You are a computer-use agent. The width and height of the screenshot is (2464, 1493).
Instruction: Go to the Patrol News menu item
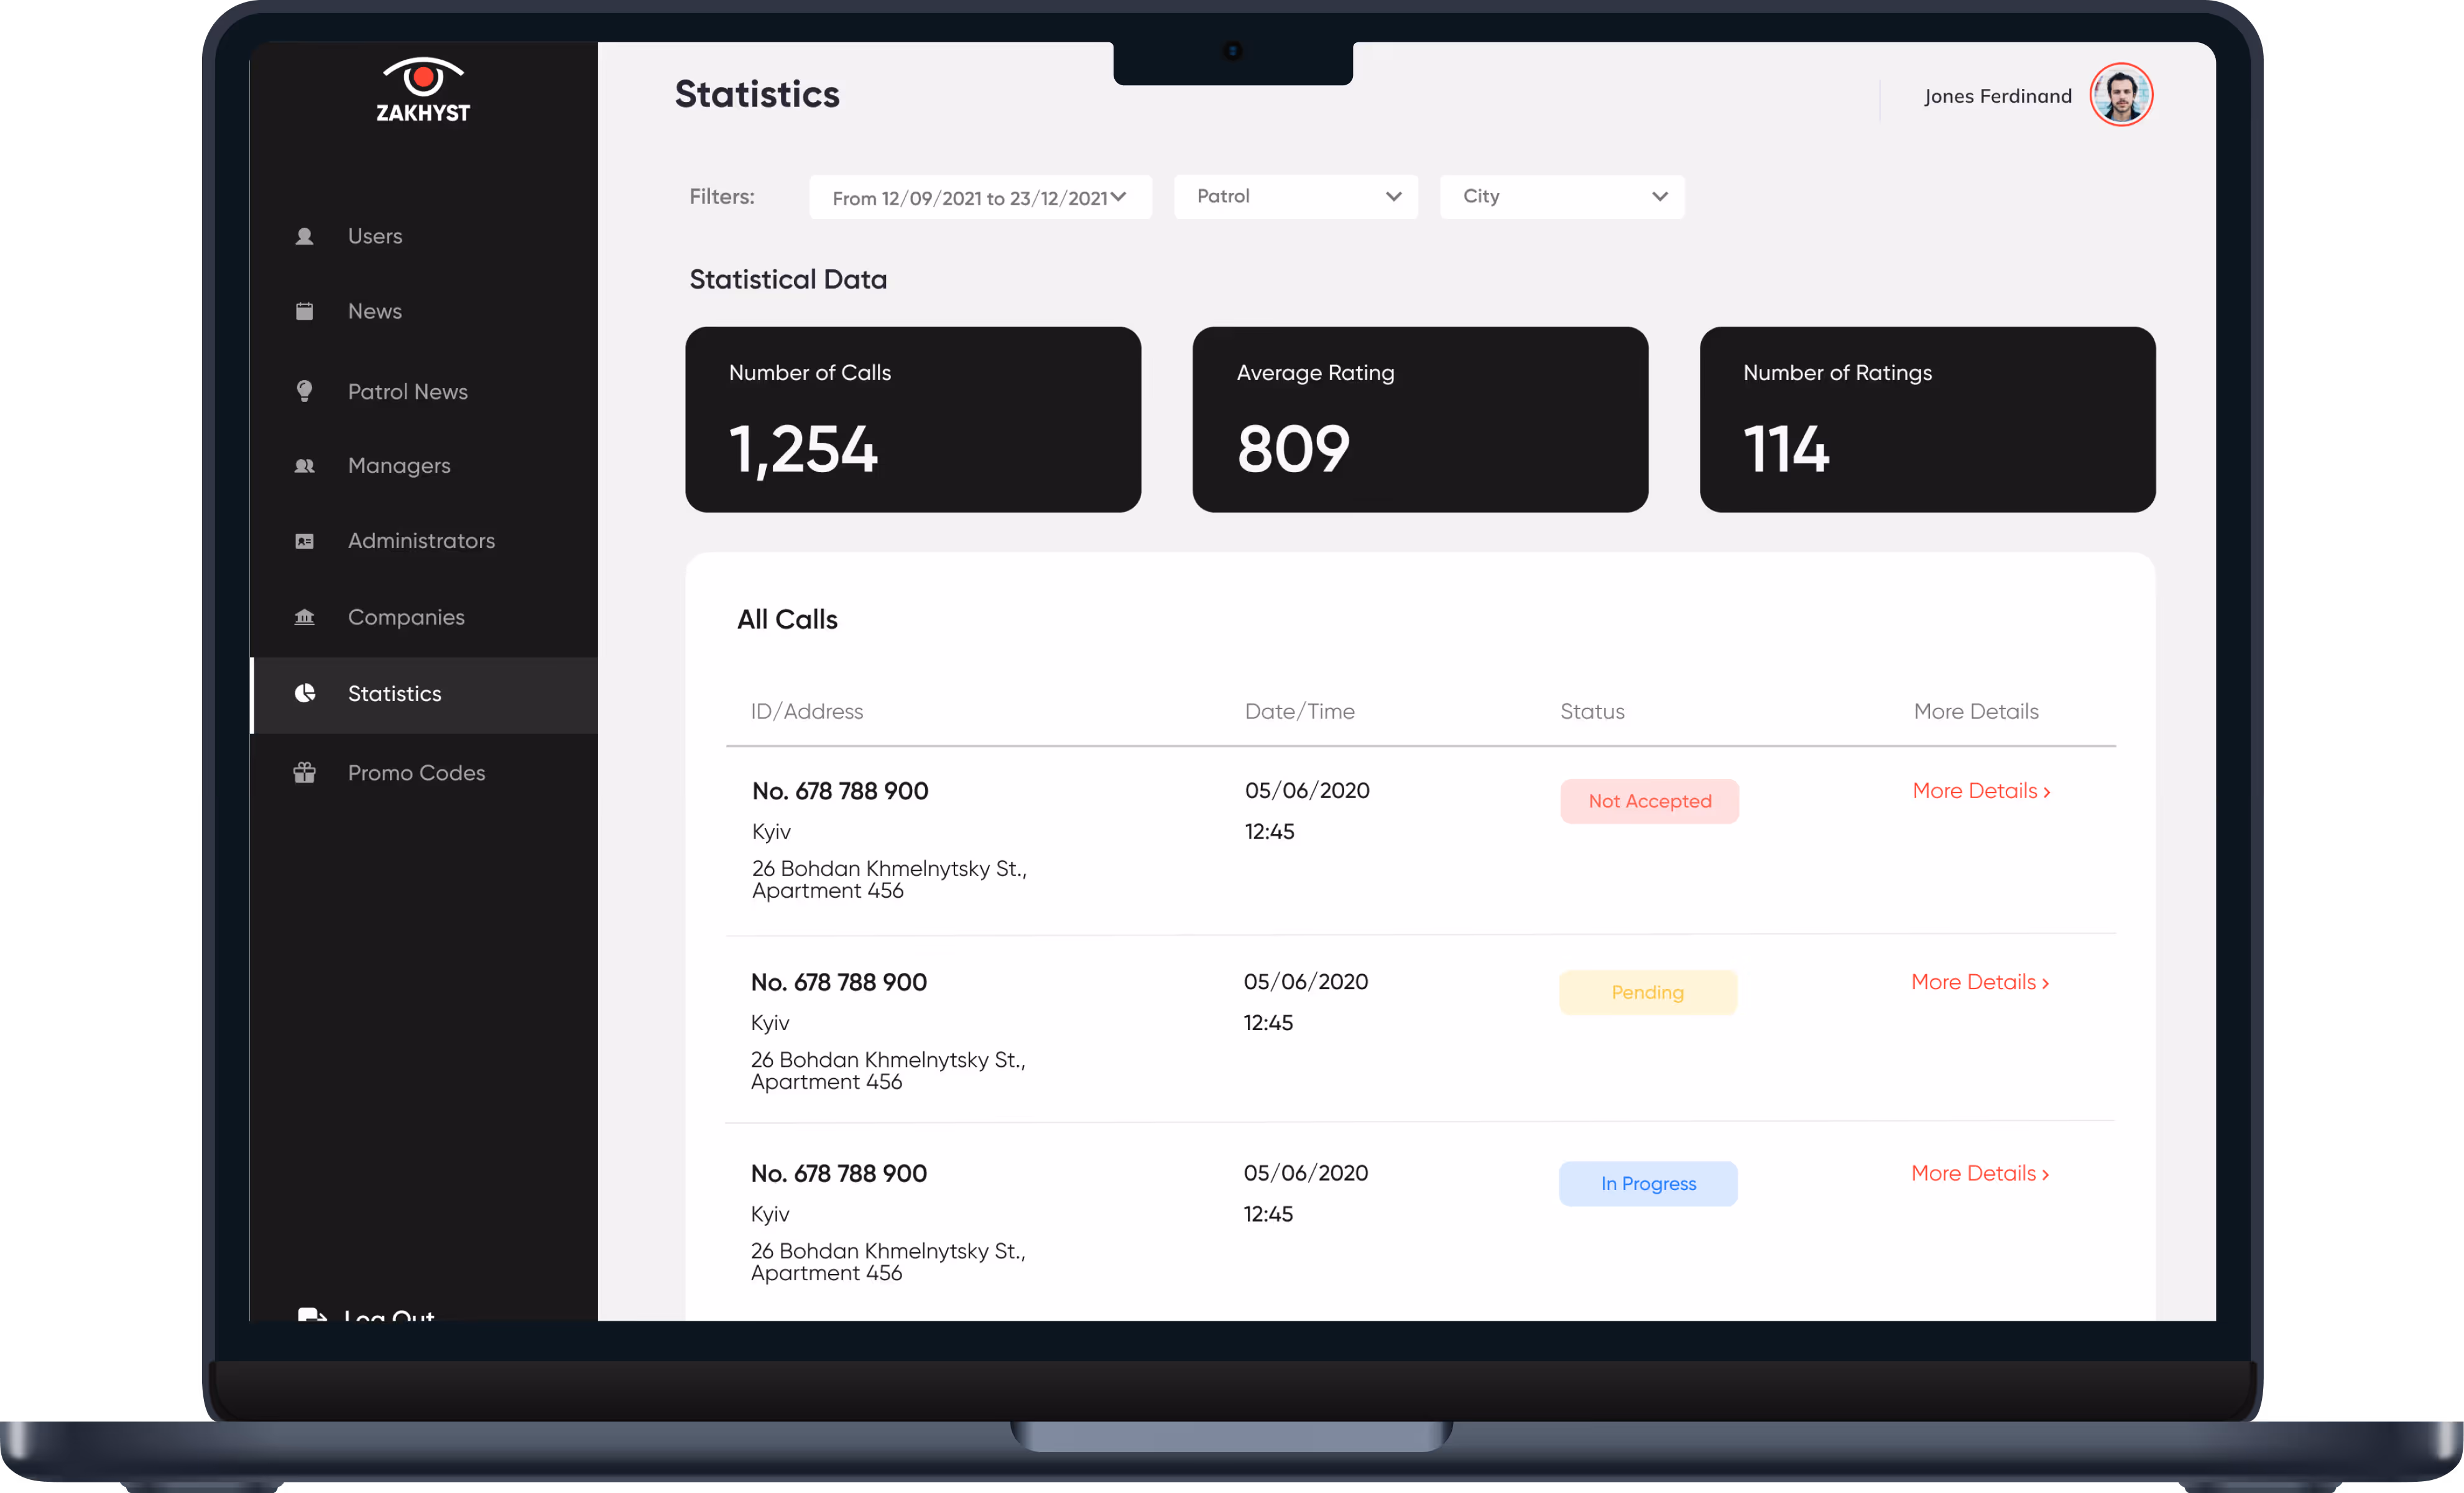pyautogui.click(x=407, y=391)
